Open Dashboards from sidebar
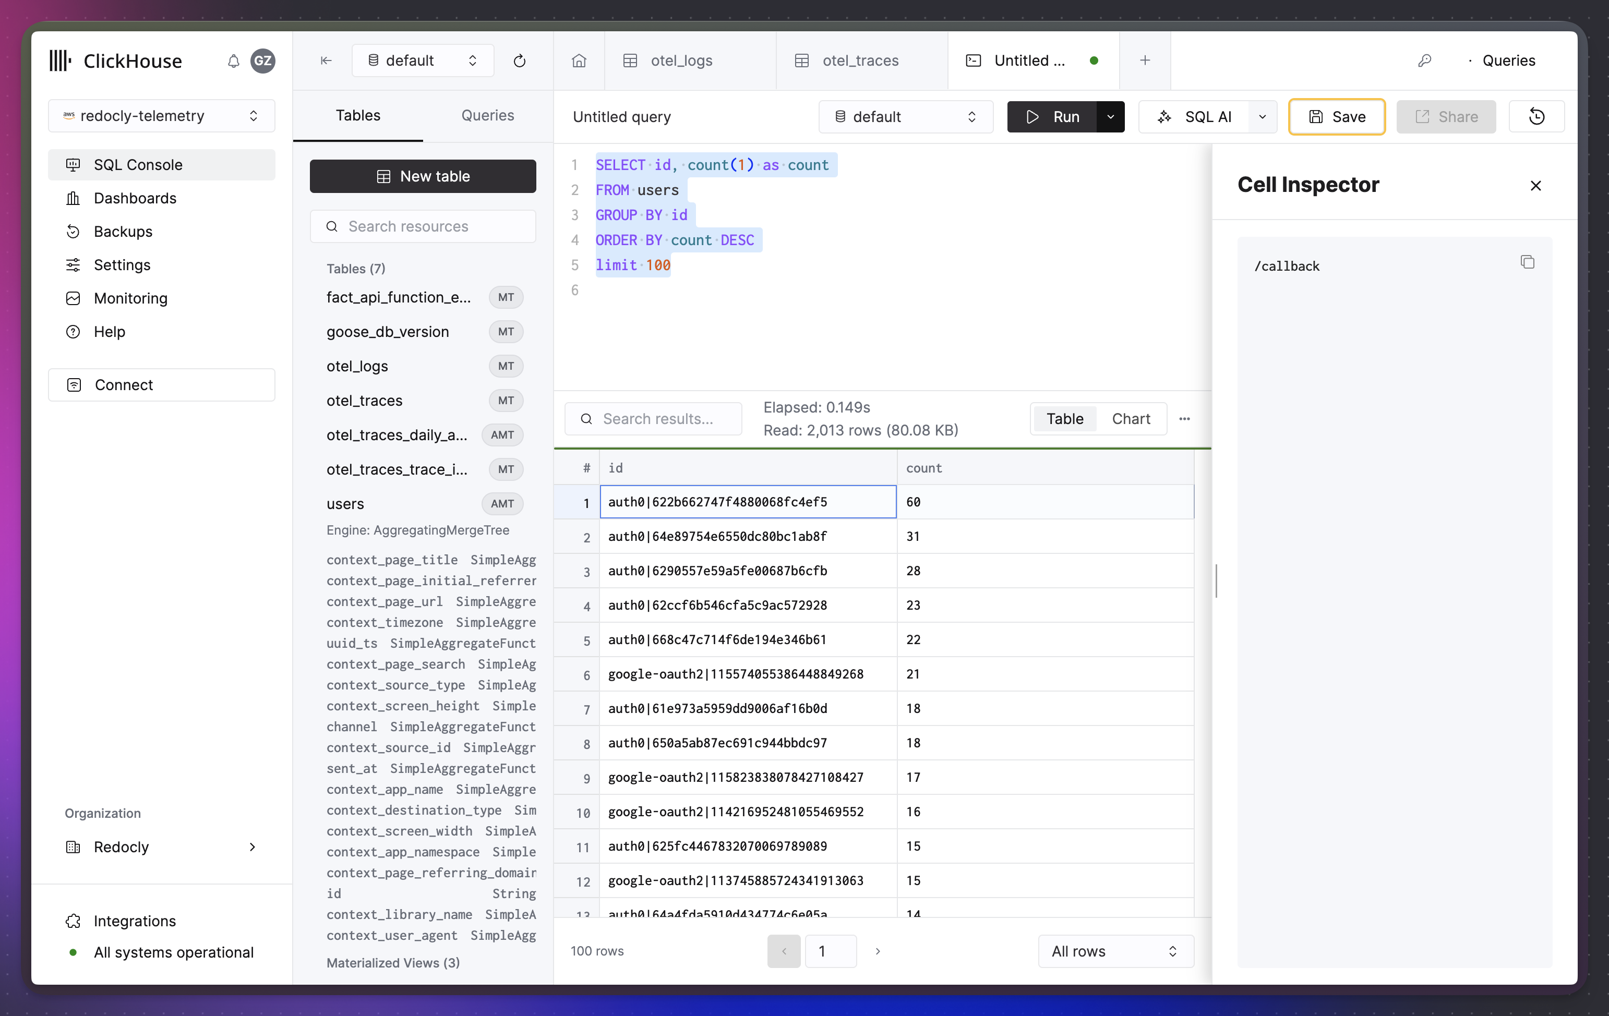 [162, 198]
